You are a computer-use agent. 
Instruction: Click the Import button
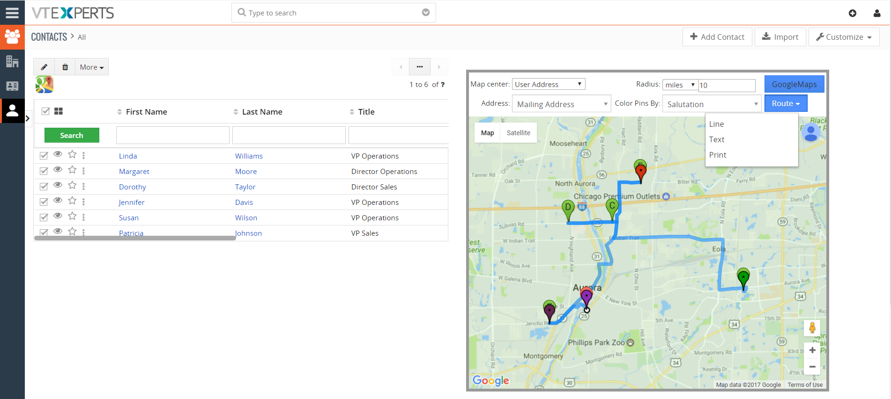tap(780, 37)
